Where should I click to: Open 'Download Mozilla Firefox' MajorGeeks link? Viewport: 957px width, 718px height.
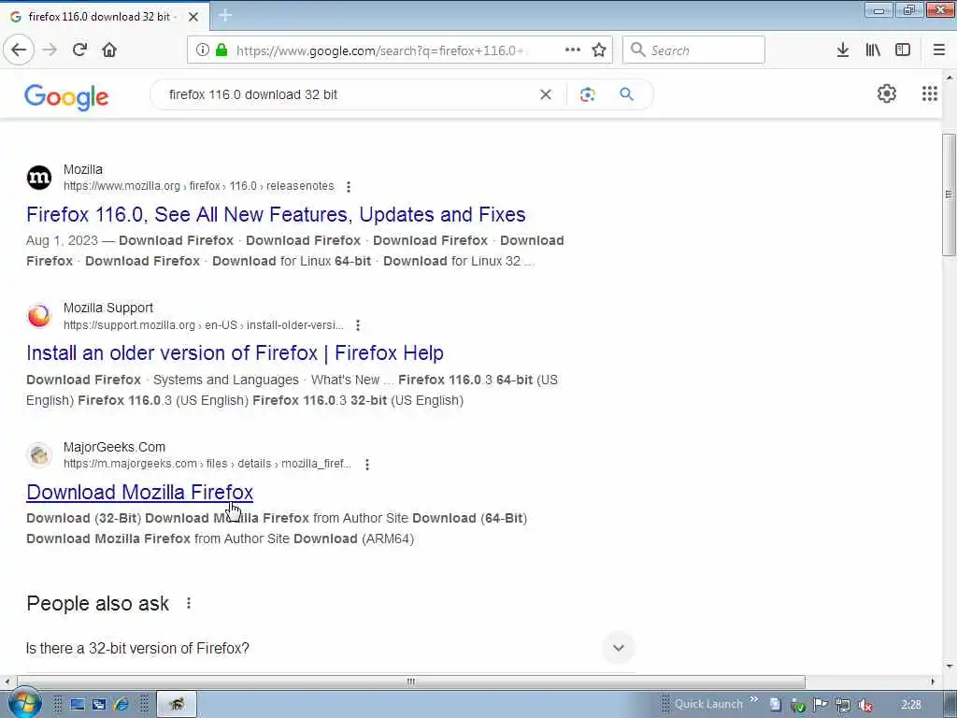[140, 492]
